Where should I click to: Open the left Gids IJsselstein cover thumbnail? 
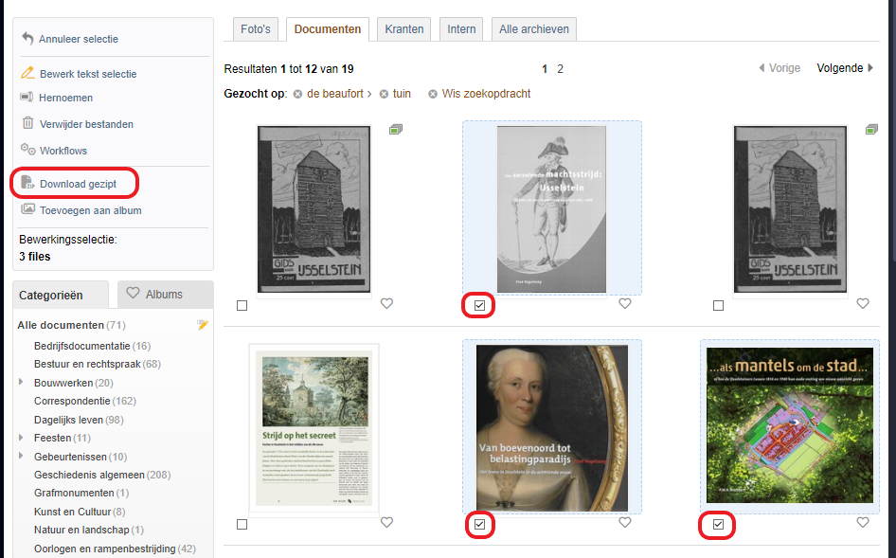tap(314, 209)
